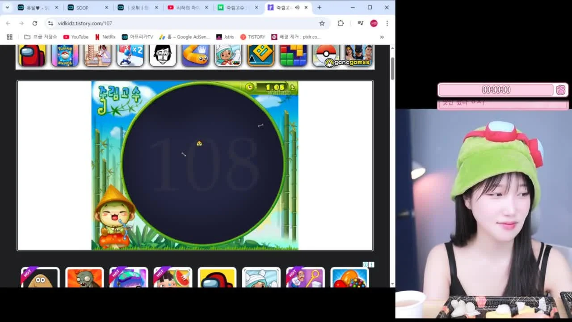This screenshot has height=322, width=572.
Task: Open the Pokeball game thumbnail
Action: click(x=325, y=55)
